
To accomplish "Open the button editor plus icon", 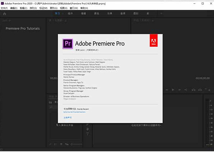I will (209, 90).
